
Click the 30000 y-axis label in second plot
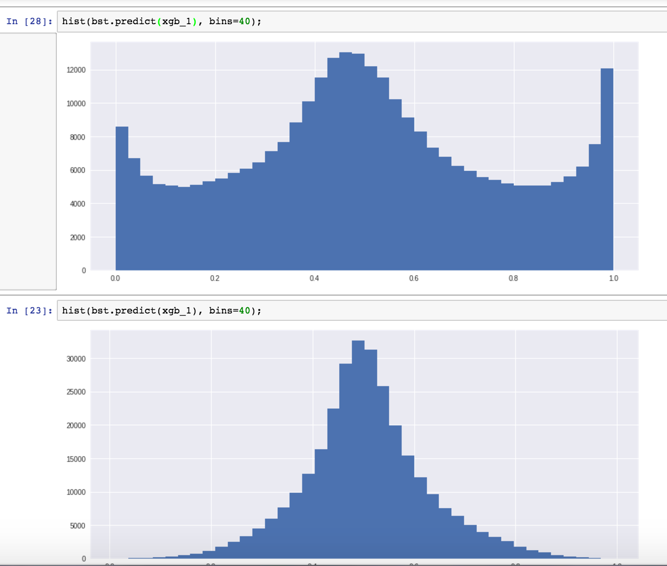[76, 359]
